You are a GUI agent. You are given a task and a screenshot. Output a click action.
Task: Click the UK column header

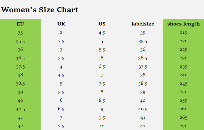coord(61,24)
